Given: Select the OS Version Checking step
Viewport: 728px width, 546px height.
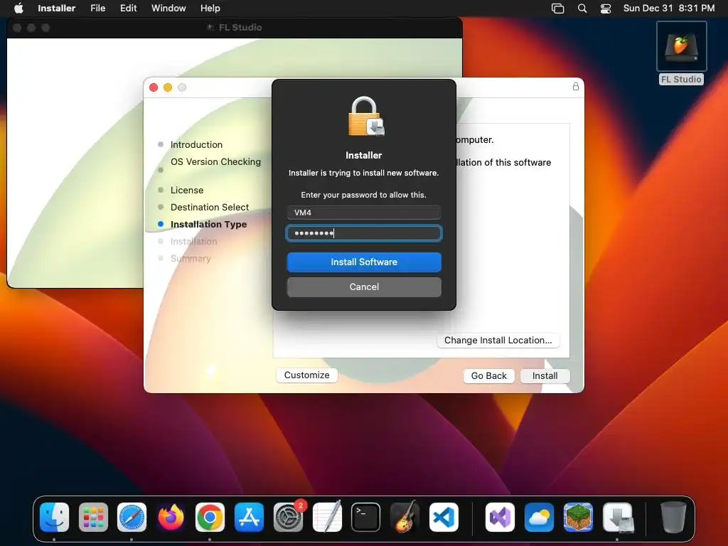Looking at the screenshot, I should tap(215, 161).
